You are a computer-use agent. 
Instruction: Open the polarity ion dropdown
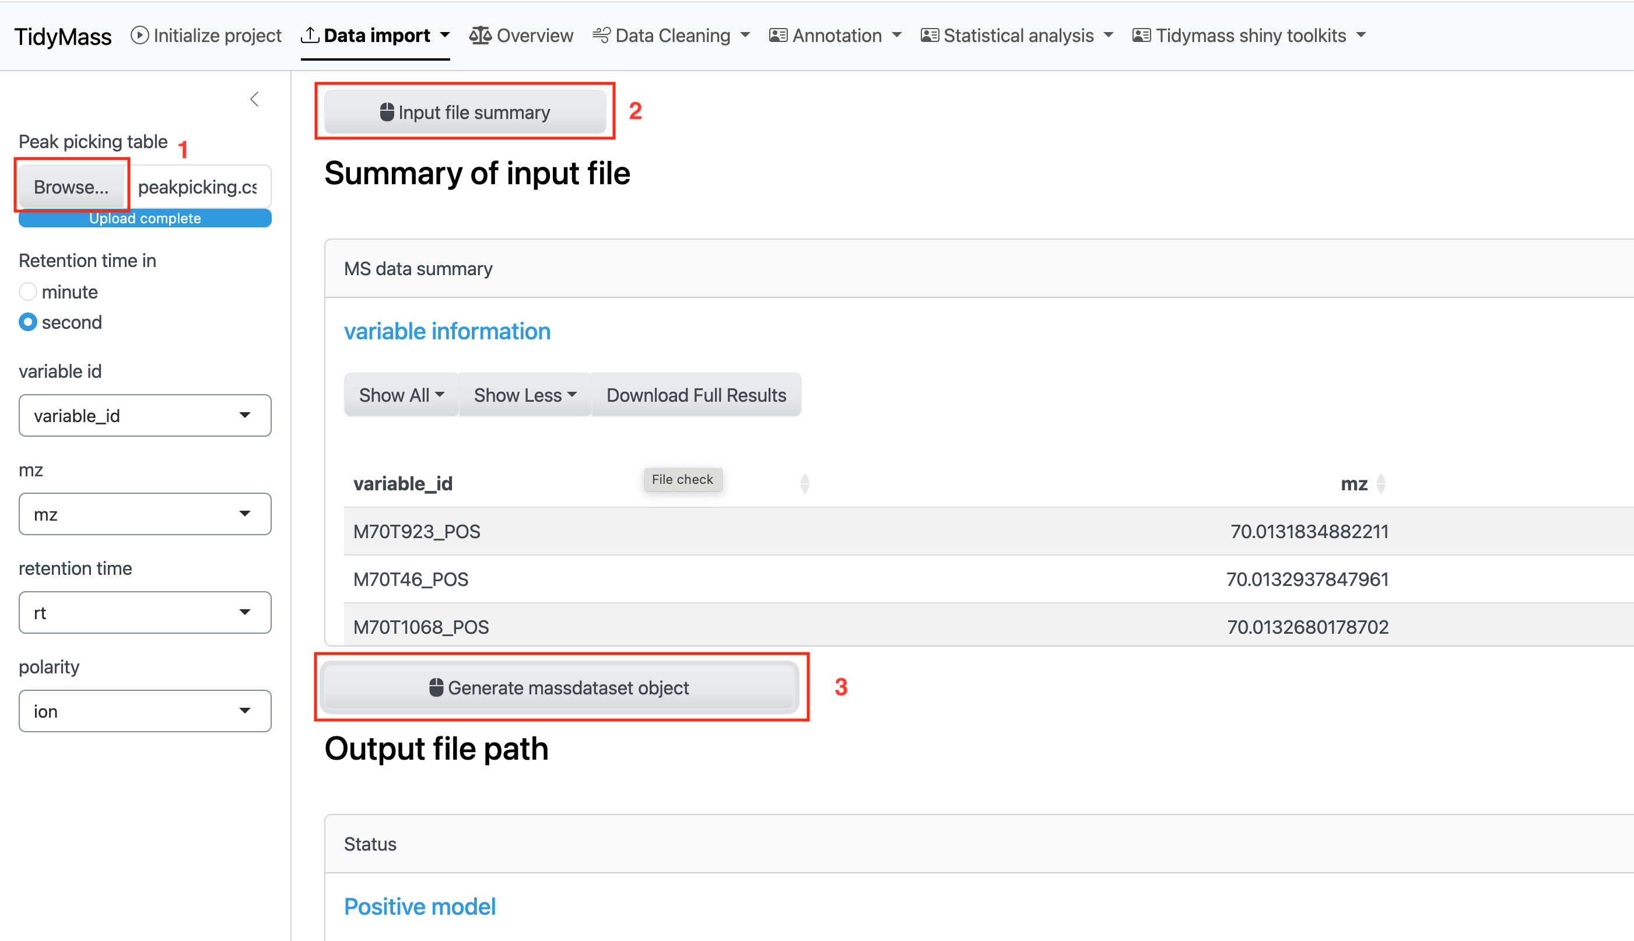point(145,711)
